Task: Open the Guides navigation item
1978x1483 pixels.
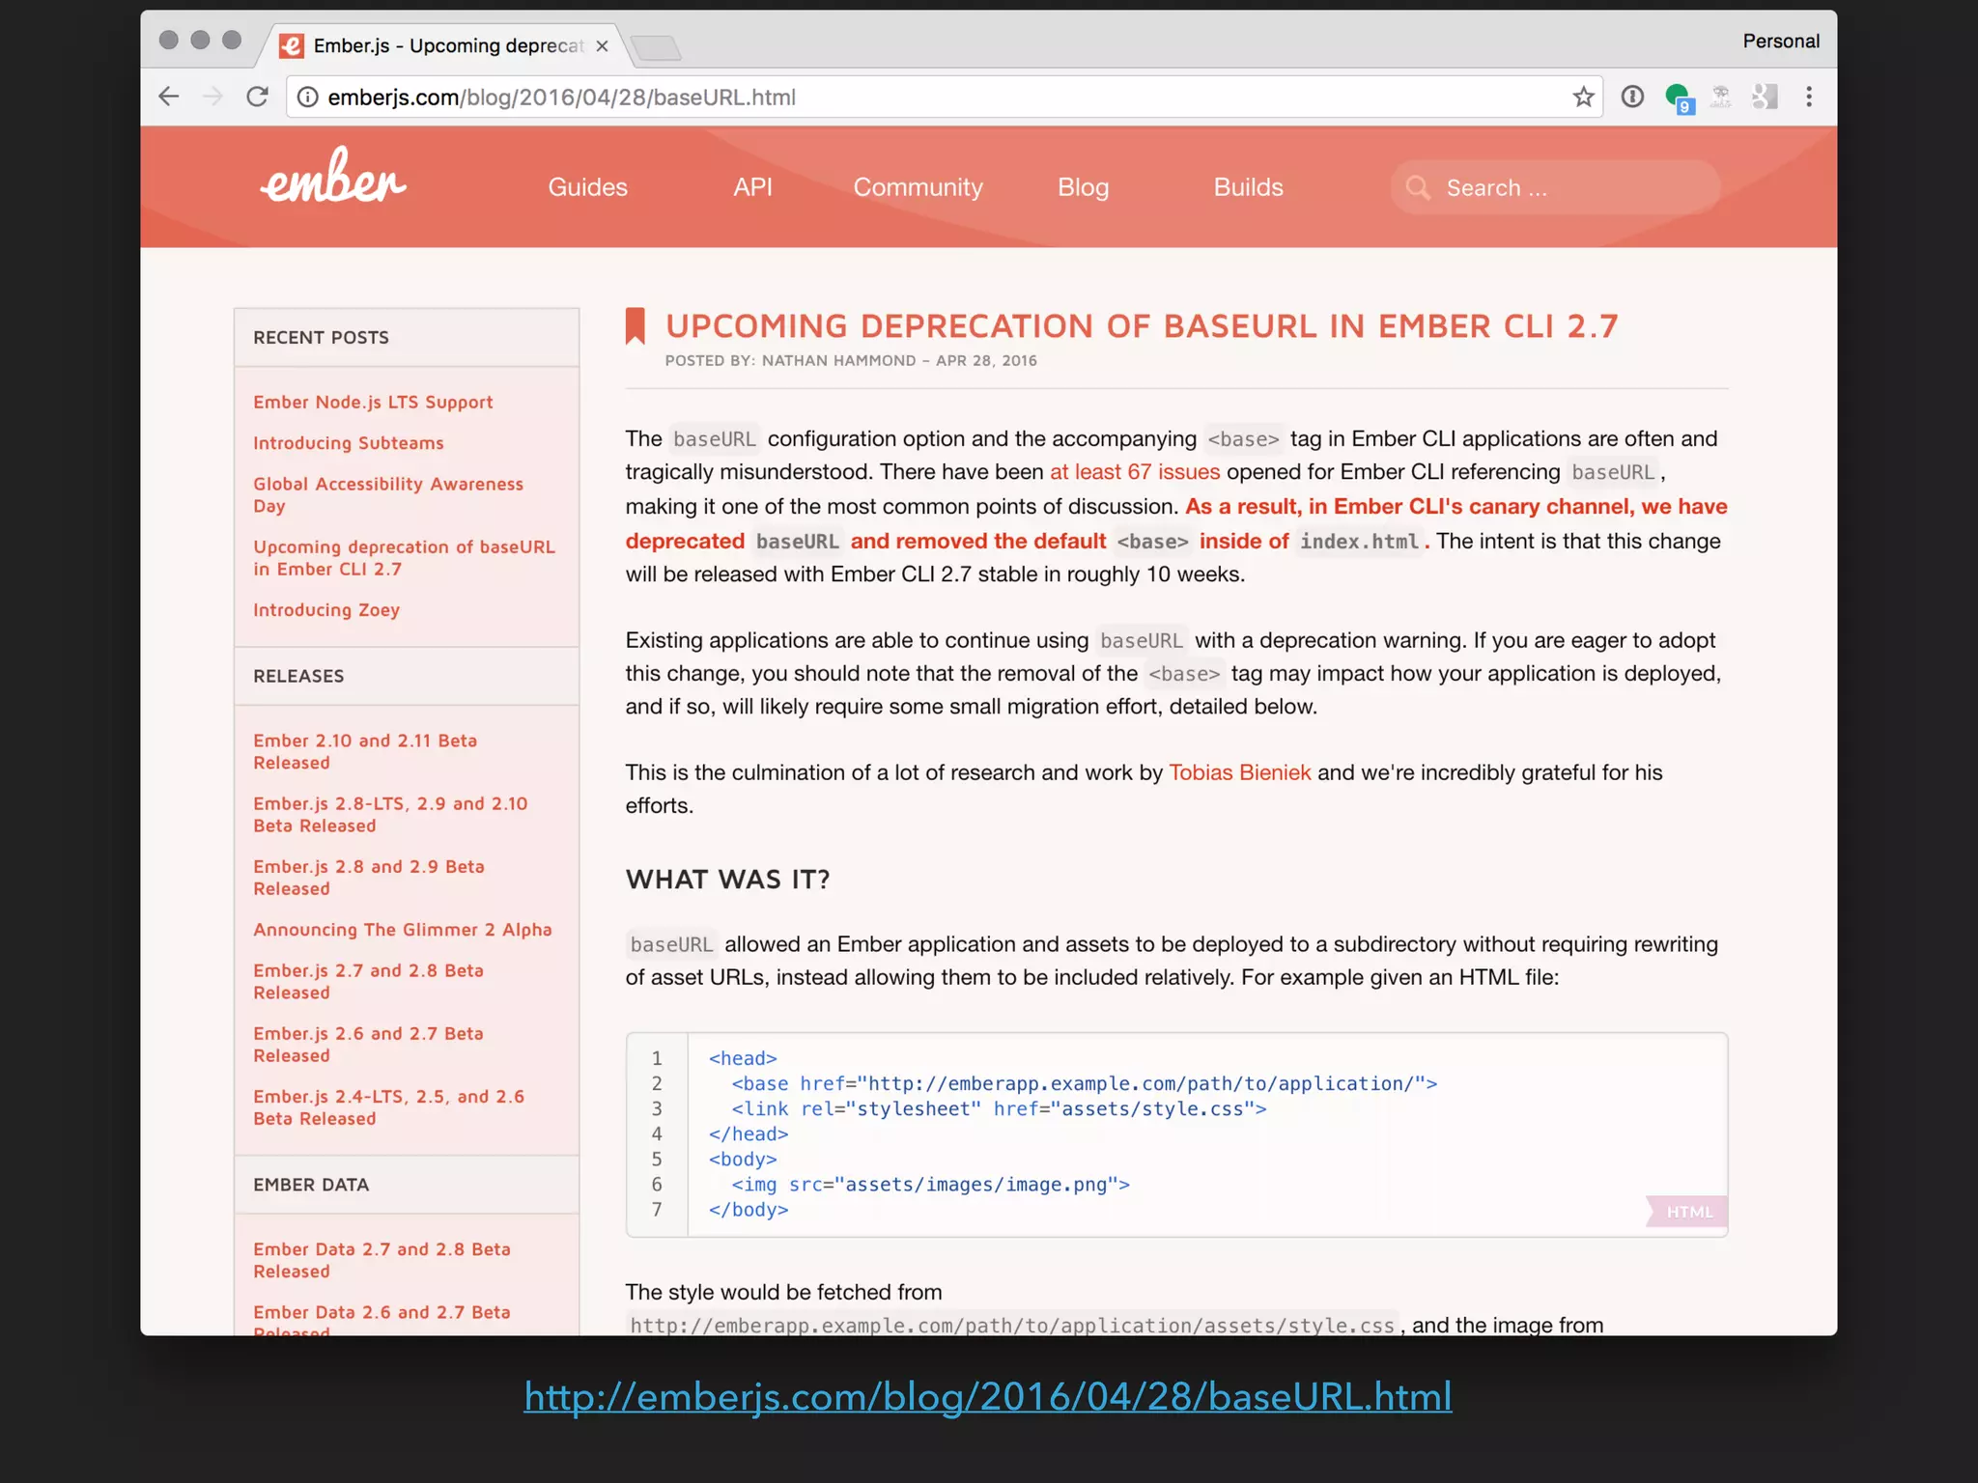Action: click(587, 187)
